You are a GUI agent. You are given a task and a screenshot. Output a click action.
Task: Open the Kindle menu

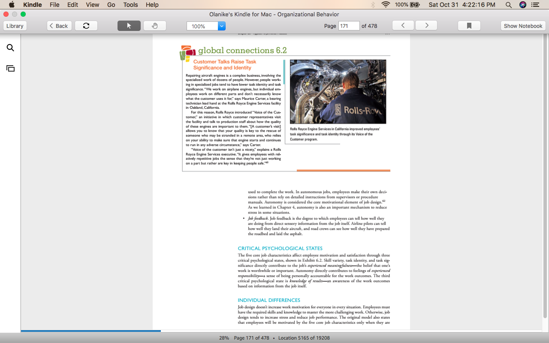[33, 5]
